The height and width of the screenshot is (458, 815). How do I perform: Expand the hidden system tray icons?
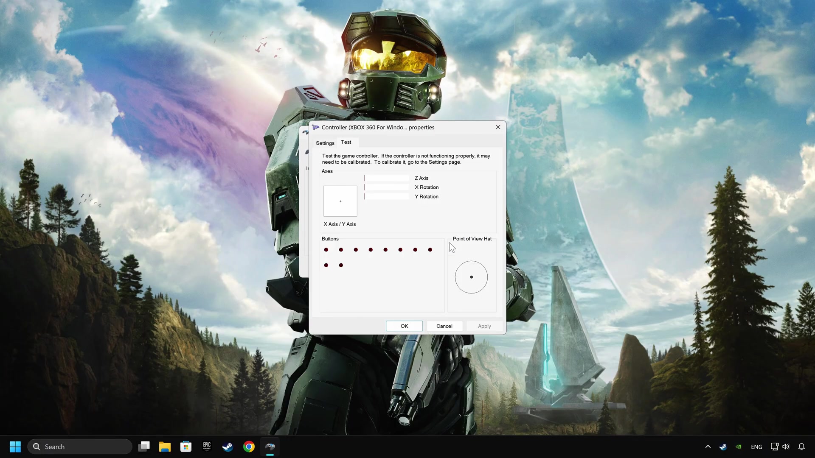[708, 447]
